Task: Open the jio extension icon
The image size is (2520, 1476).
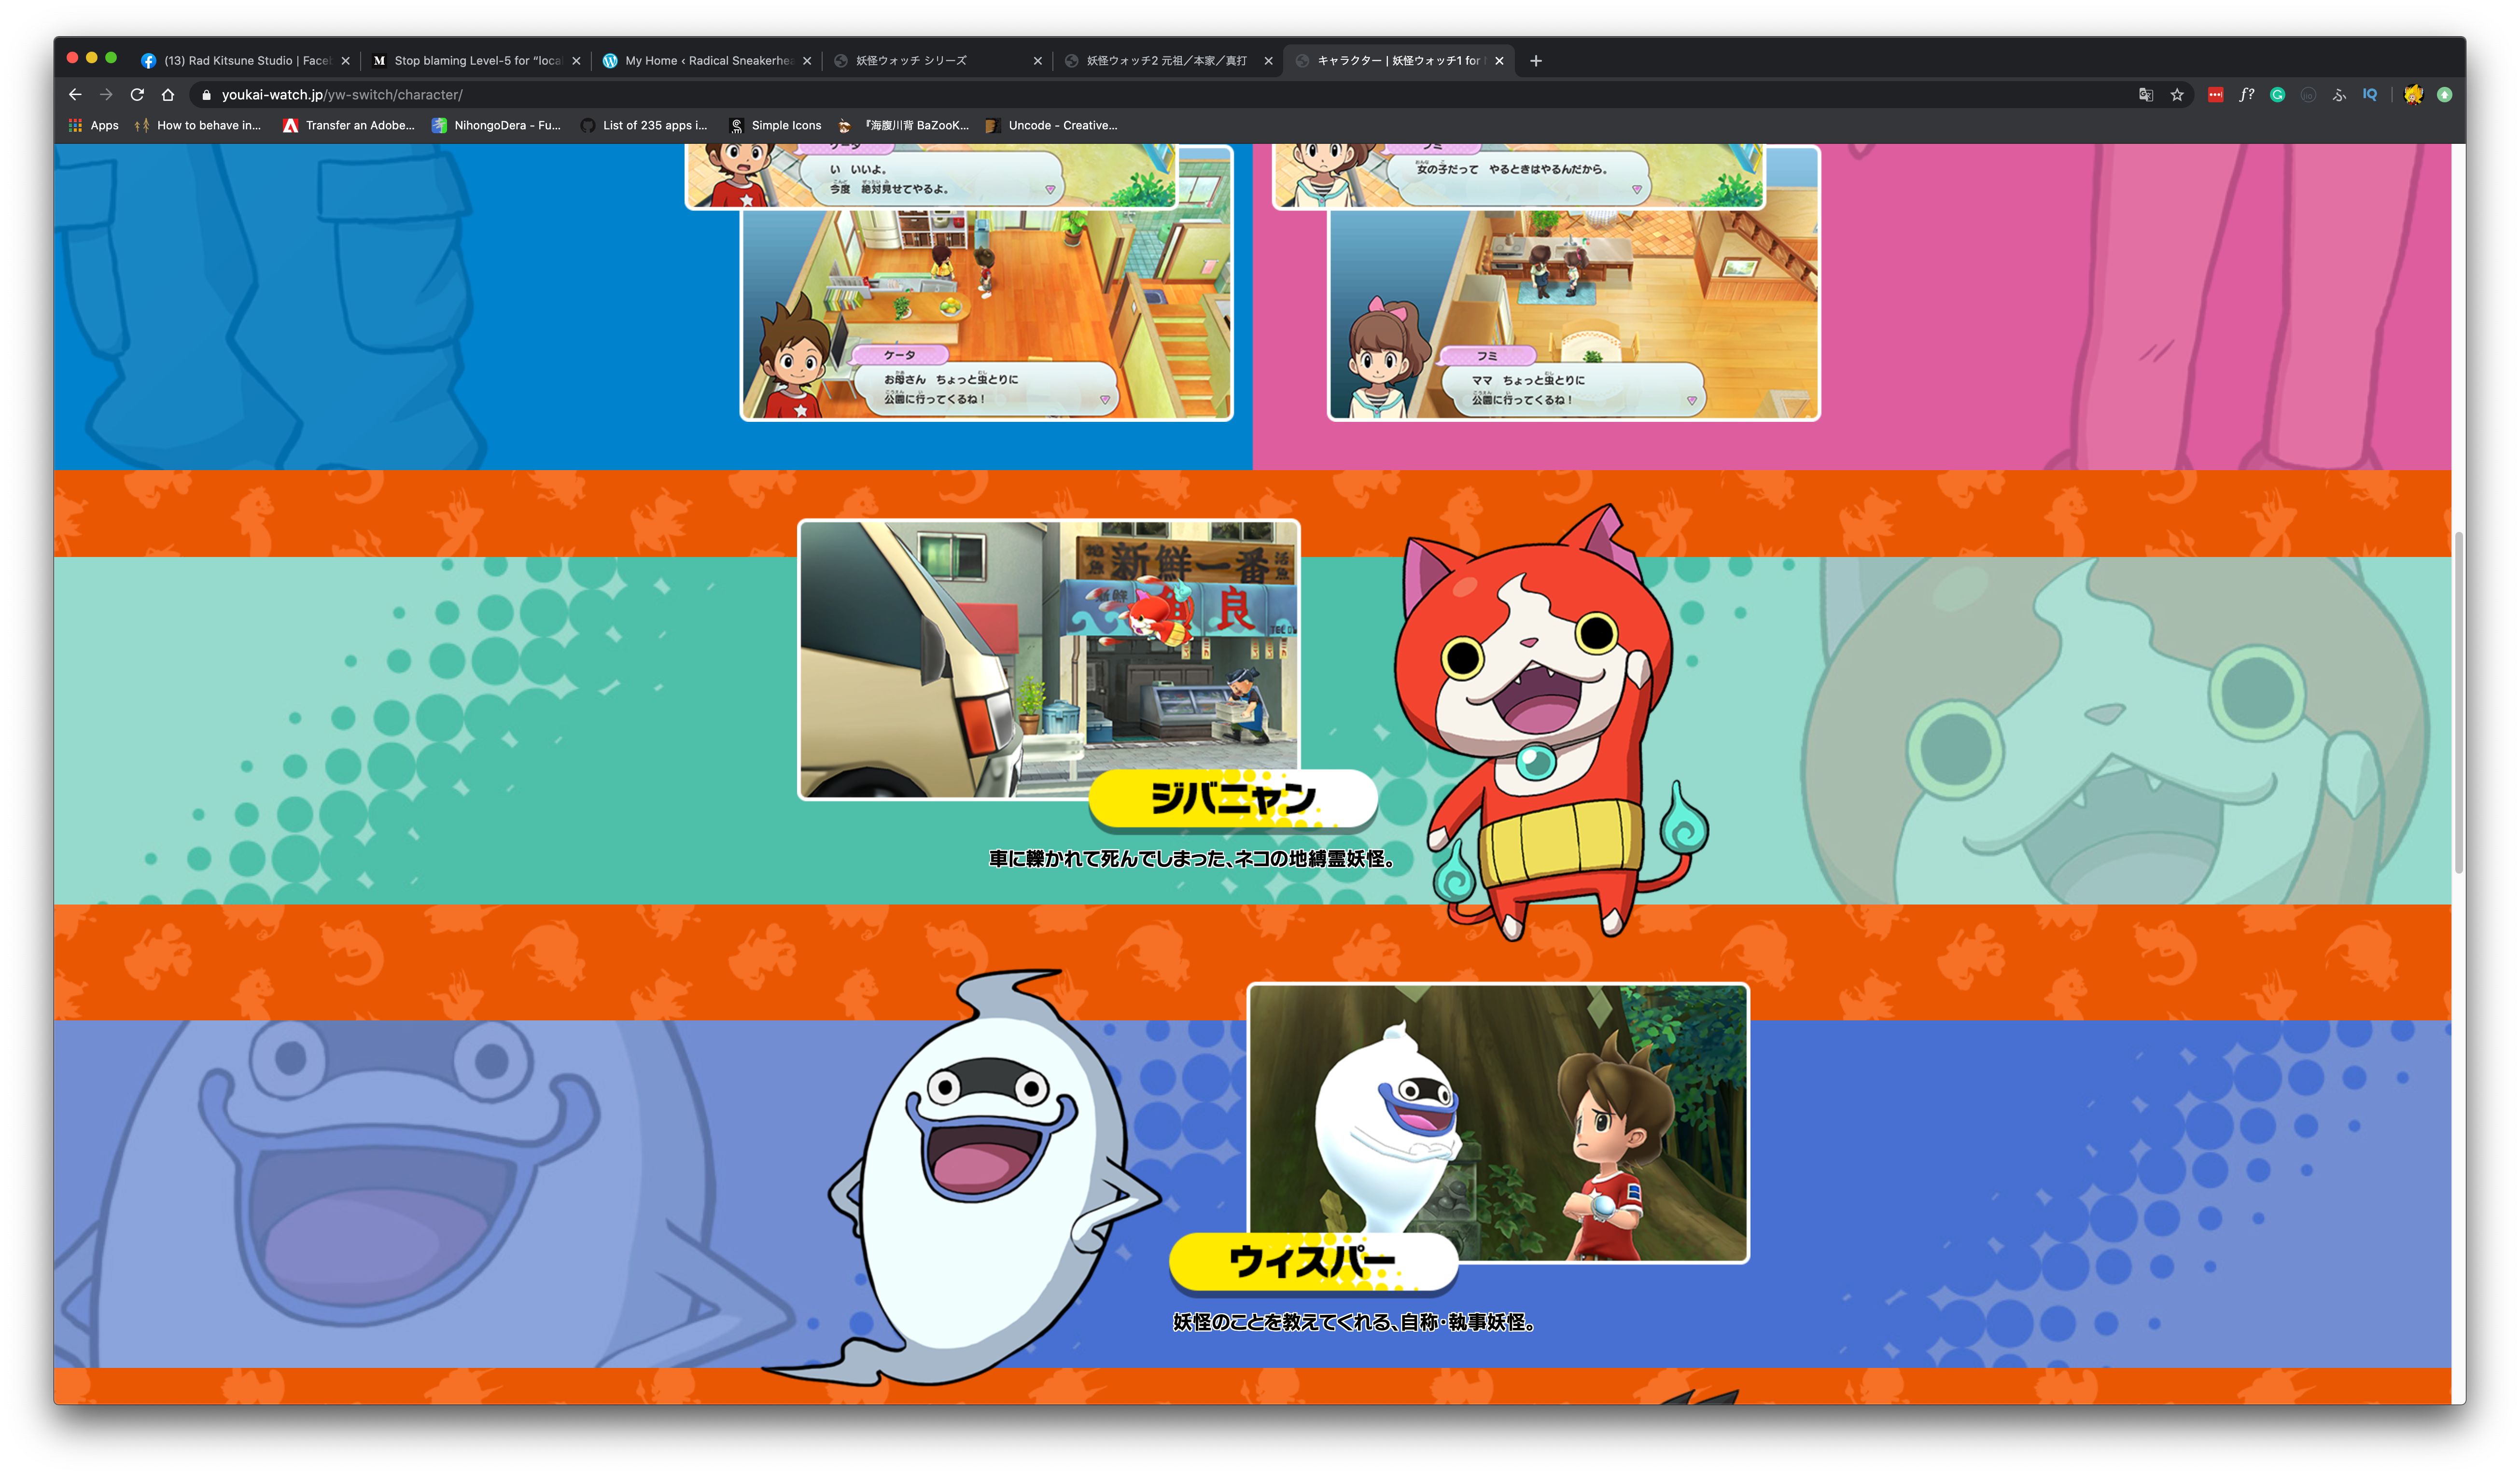Action: point(2308,95)
